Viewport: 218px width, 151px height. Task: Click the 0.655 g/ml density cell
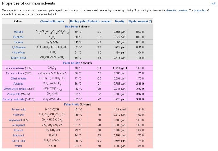coord(120,32)
